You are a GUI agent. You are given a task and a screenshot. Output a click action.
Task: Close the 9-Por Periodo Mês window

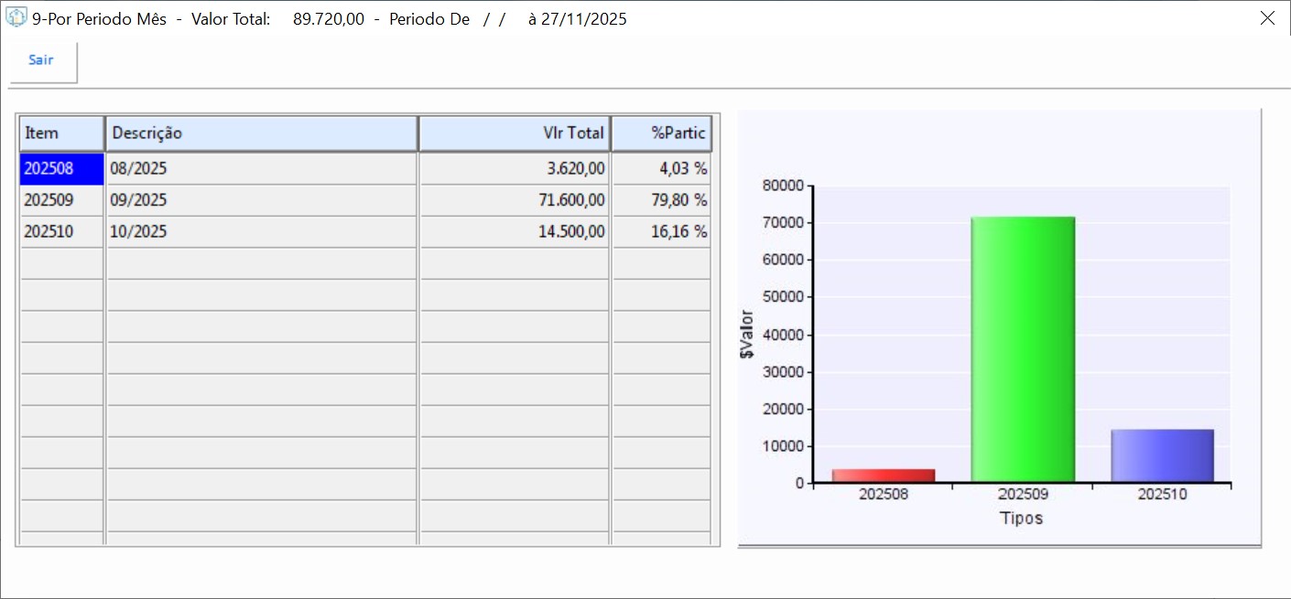[1267, 18]
